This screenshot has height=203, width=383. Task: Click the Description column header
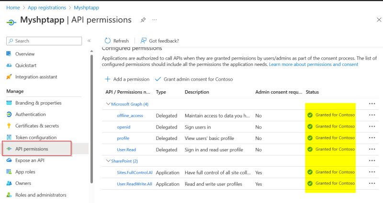[197, 92]
